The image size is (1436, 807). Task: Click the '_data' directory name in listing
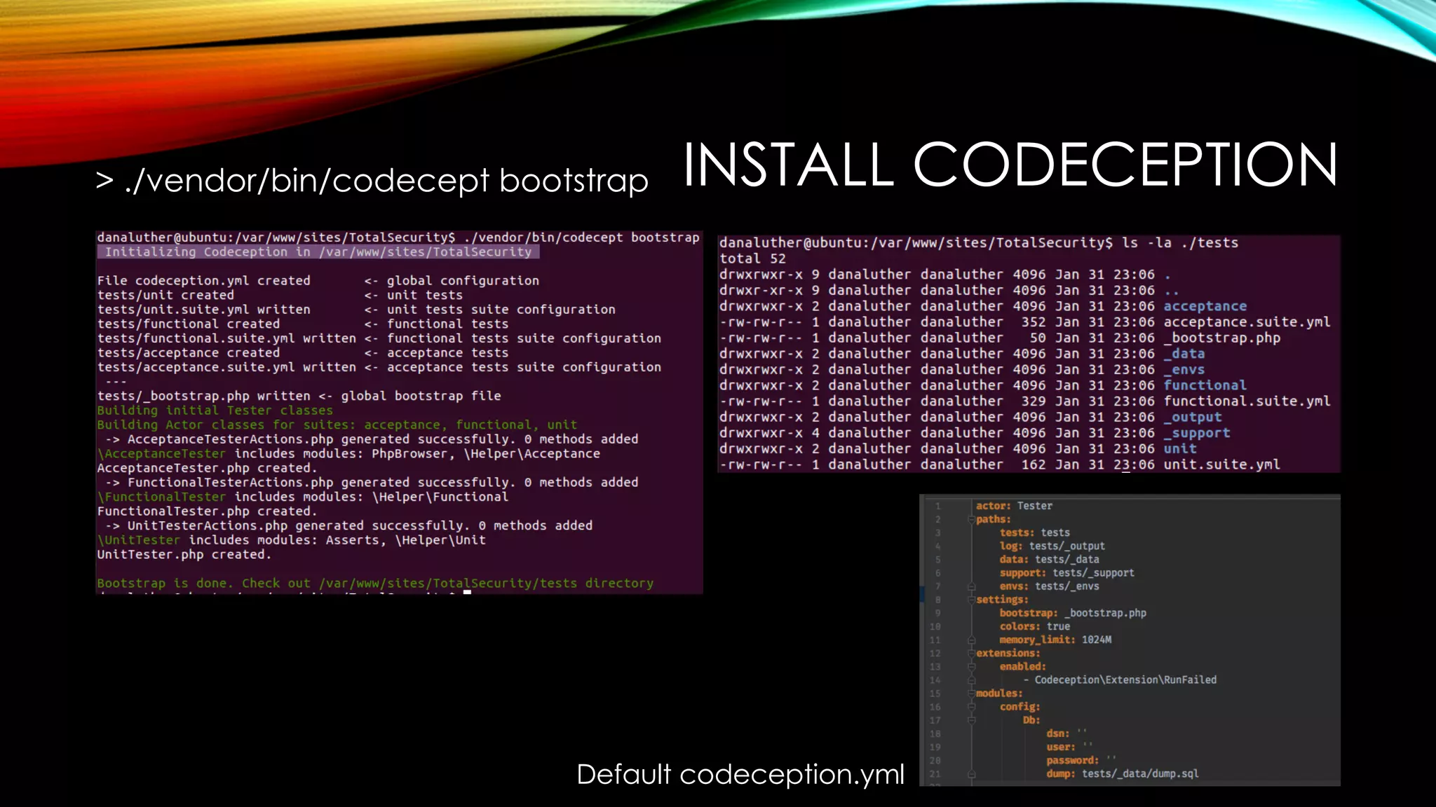(1184, 354)
